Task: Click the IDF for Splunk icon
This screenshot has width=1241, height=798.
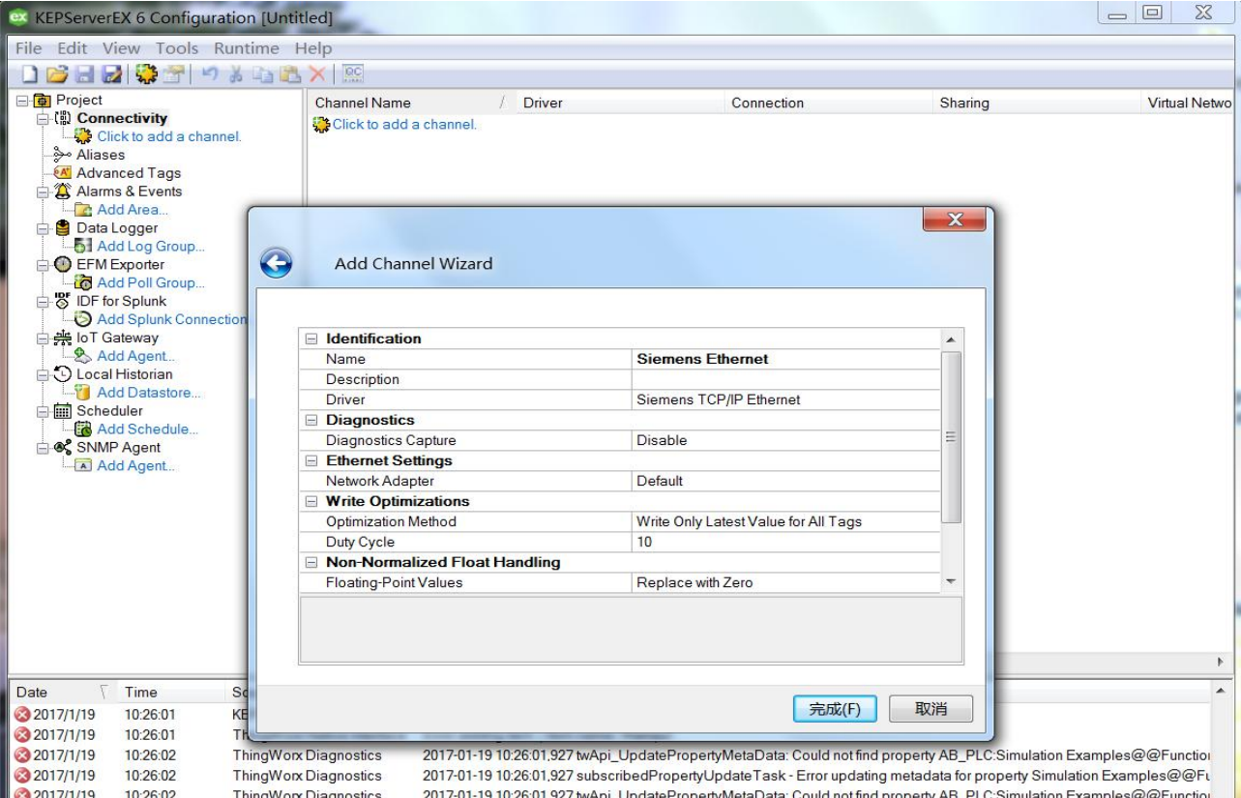Action: click(x=63, y=301)
